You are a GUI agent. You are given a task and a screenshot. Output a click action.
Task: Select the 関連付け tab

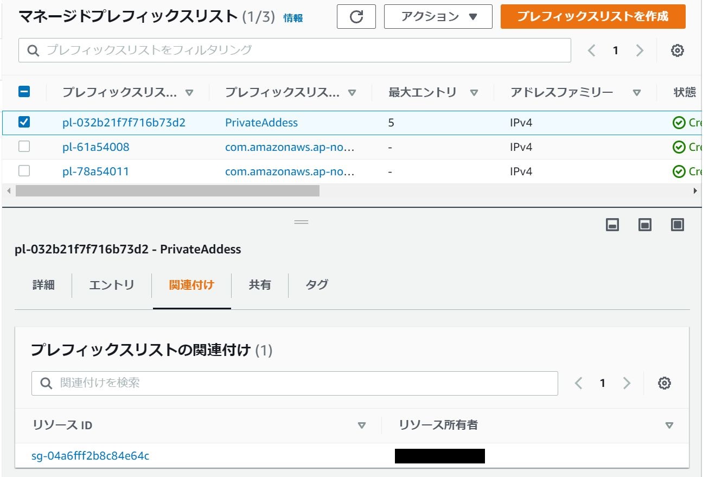(191, 285)
